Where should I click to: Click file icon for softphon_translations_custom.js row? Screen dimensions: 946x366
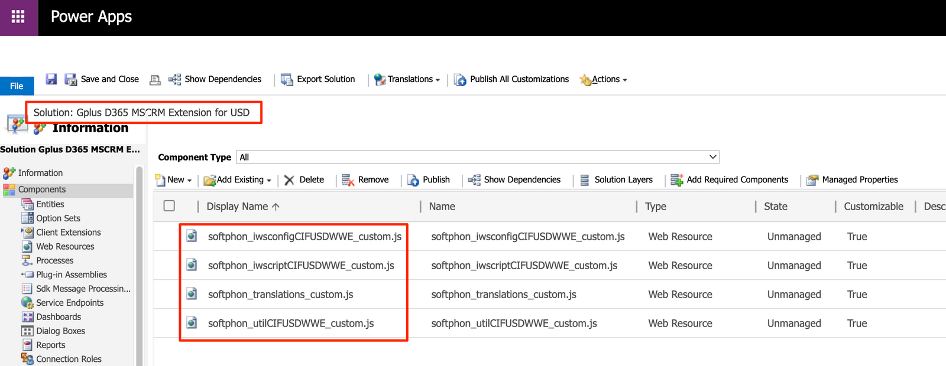tap(192, 294)
